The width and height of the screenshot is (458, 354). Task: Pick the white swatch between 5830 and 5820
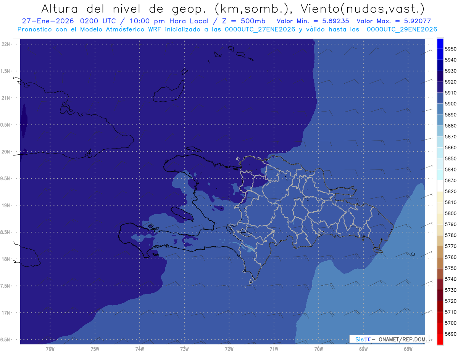[x=440, y=186]
